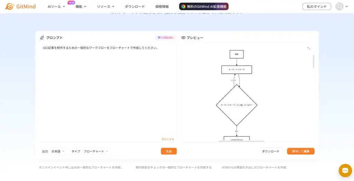The height and width of the screenshot is (181, 354).
Task: Click the ターゲットキーワード decision diamond
Action: click(236, 105)
